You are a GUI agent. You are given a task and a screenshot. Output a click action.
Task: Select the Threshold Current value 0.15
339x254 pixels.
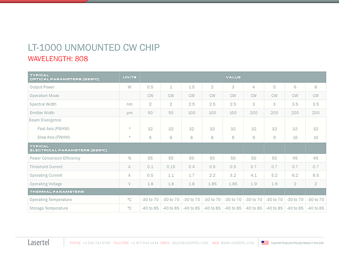click(x=171, y=167)
